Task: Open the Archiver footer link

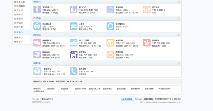Action: pos(138,99)
